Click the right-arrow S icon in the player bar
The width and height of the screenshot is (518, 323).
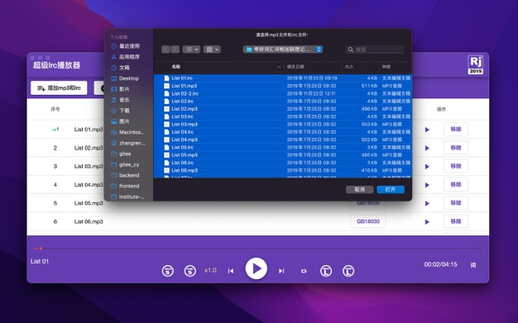190,271
